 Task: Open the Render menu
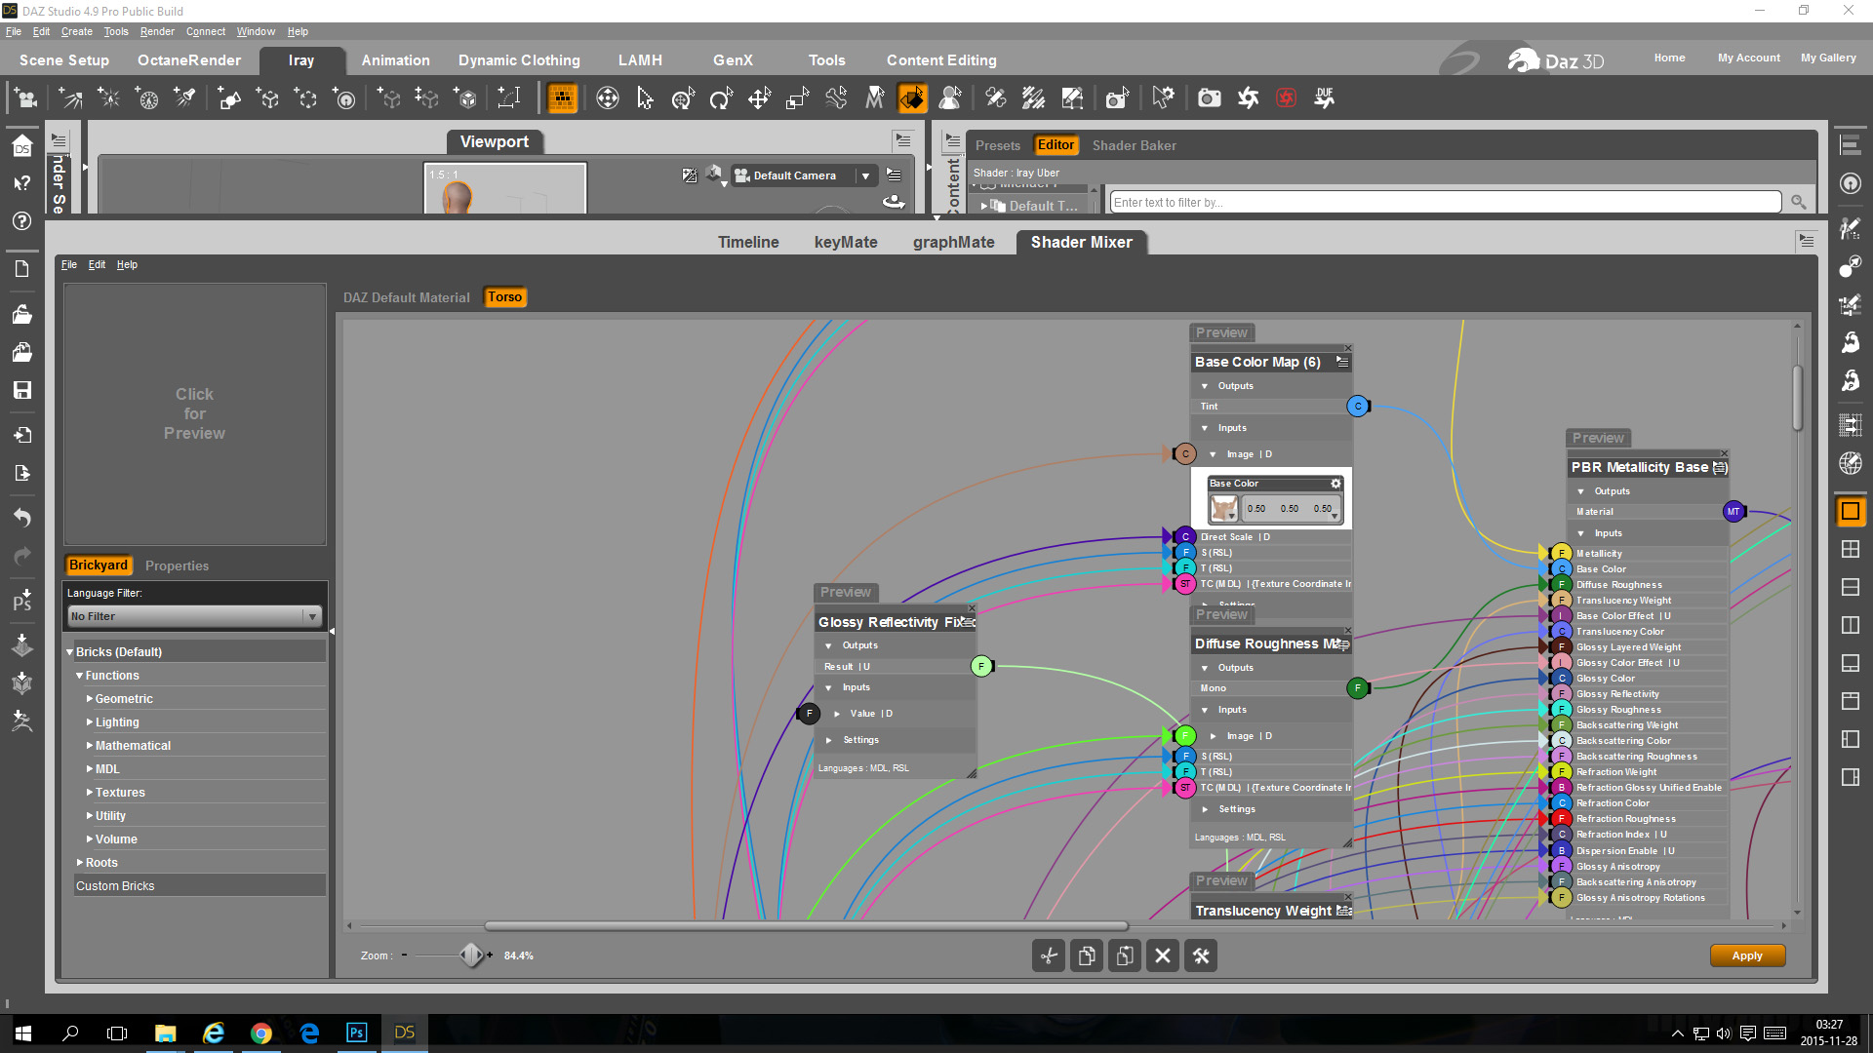156,31
